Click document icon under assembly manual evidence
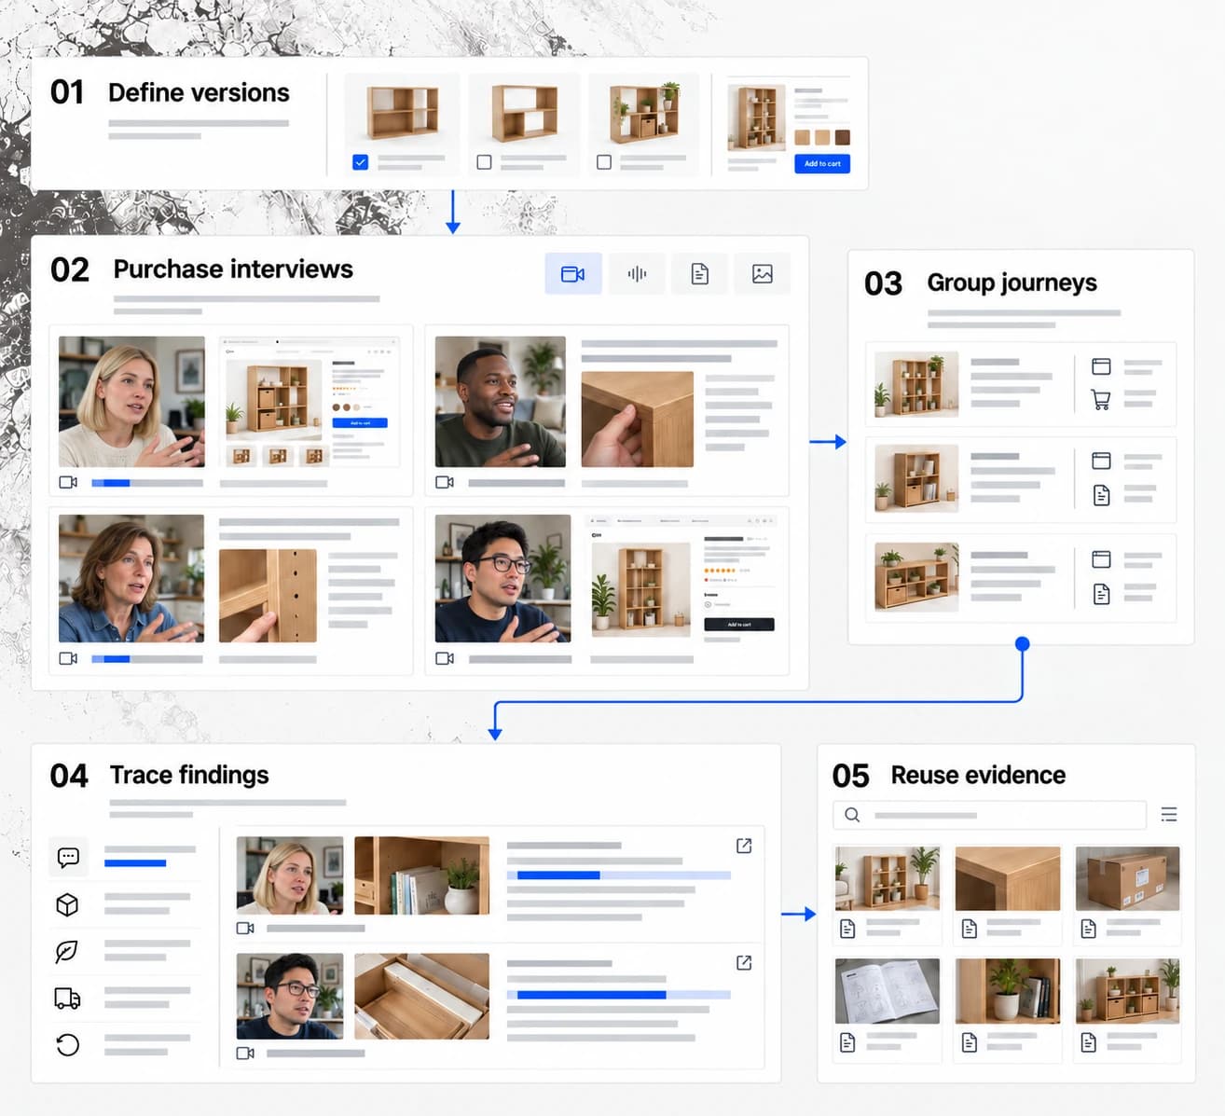Viewport: 1225px width, 1116px height. [x=847, y=1042]
